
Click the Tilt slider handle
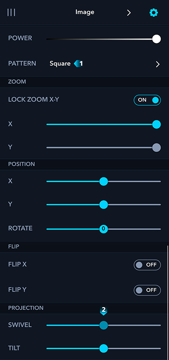(103, 348)
